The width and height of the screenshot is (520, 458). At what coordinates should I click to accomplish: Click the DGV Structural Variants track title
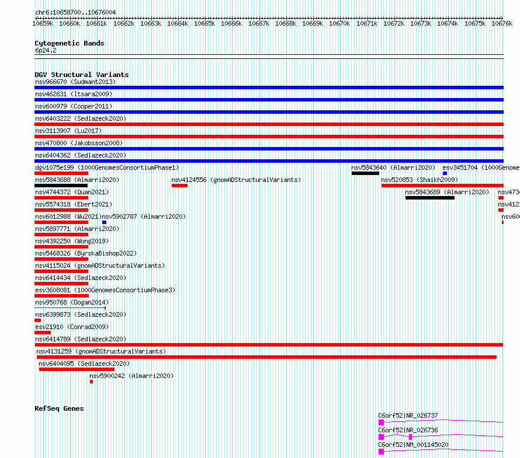[82, 75]
